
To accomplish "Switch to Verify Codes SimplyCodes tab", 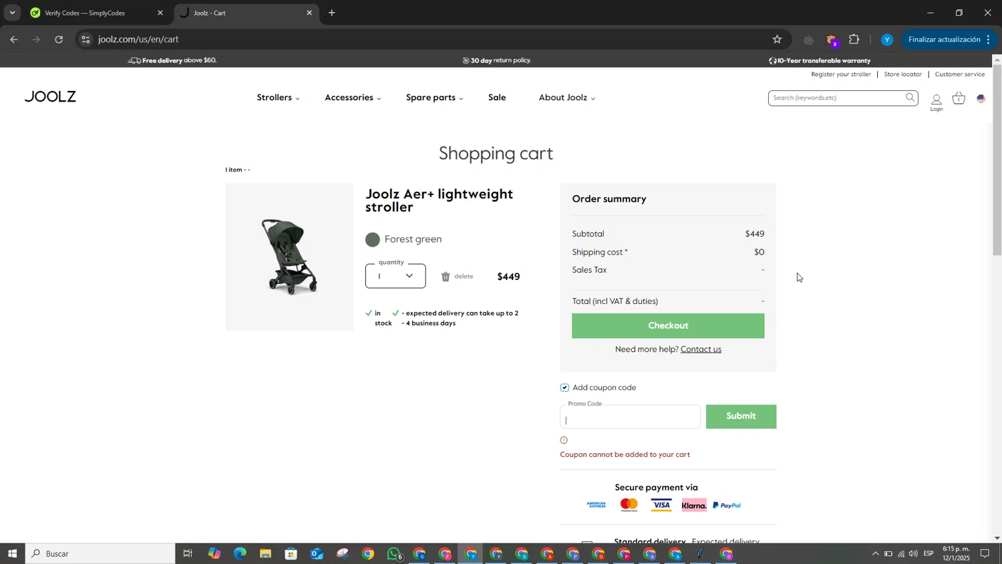I will point(97,13).
